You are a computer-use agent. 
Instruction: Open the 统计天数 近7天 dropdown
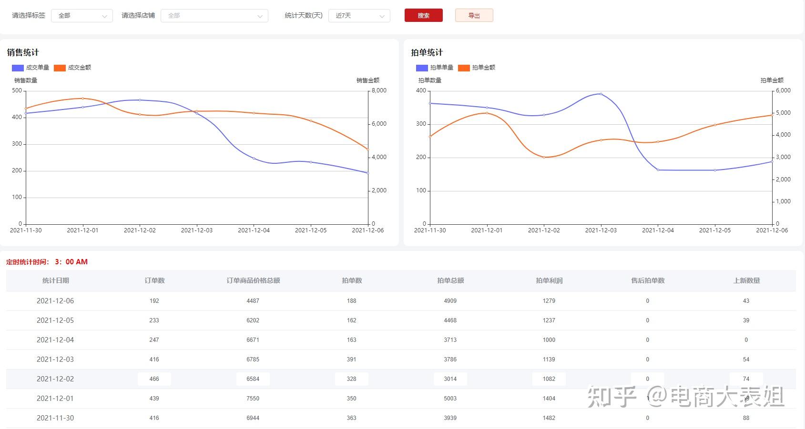(359, 16)
